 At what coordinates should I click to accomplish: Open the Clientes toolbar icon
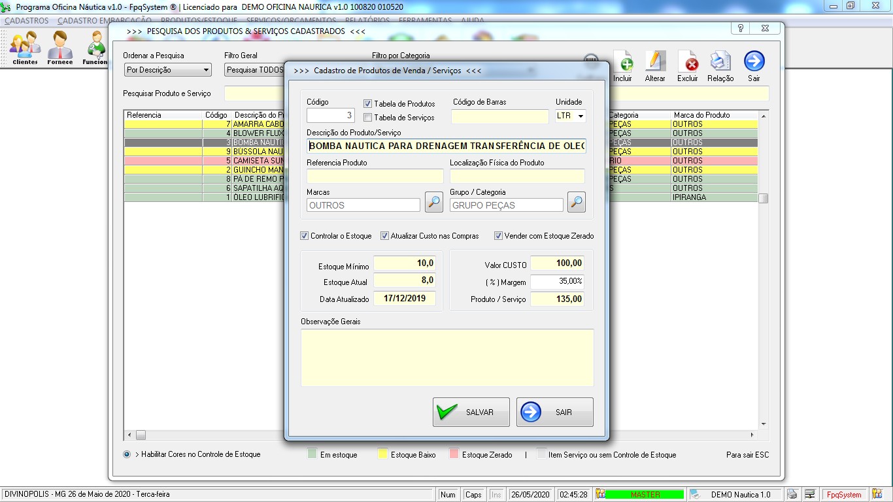(x=25, y=47)
